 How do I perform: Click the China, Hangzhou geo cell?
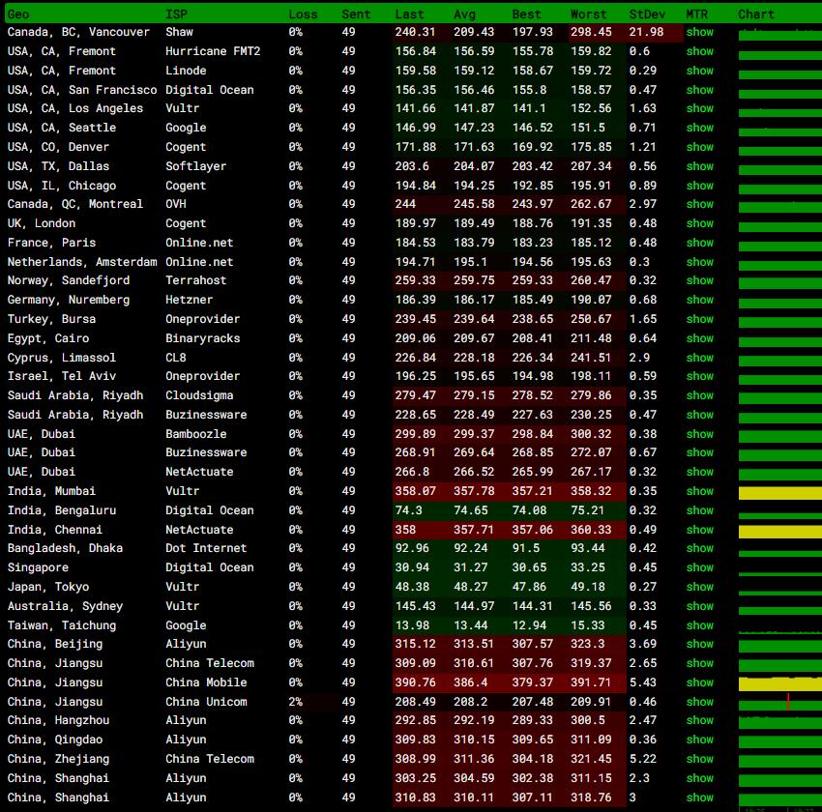[58, 721]
